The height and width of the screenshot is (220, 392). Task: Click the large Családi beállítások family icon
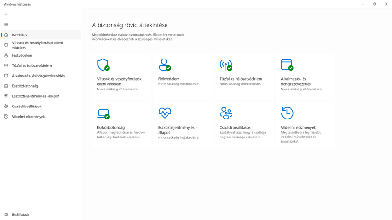click(x=226, y=113)
